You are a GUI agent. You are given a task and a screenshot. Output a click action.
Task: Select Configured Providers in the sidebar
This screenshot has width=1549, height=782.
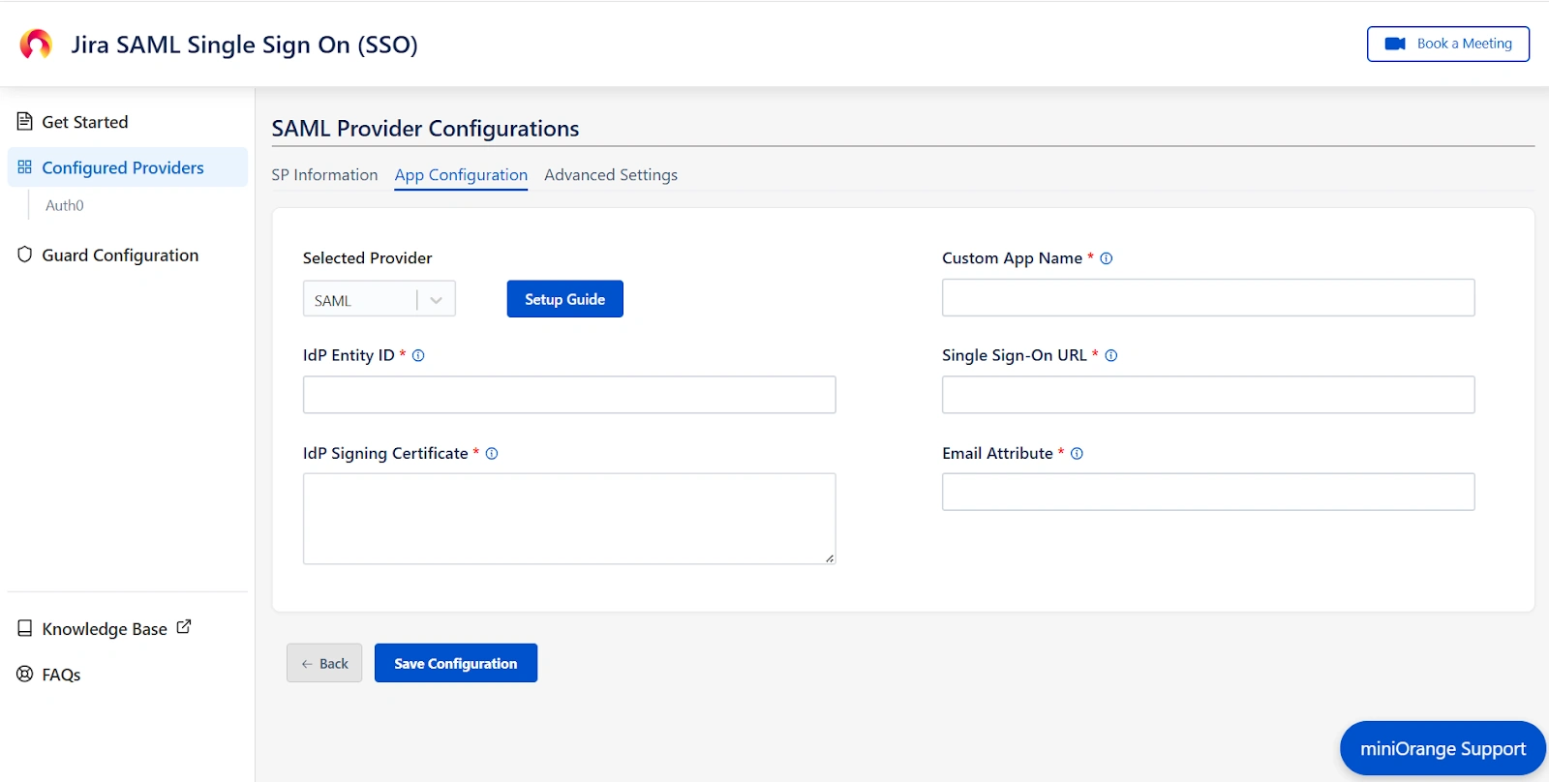tap(128, 167)
